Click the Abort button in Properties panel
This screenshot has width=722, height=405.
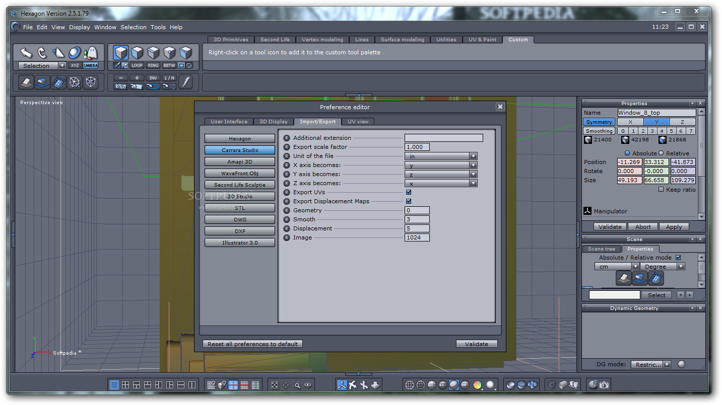(x=643, y=226)
